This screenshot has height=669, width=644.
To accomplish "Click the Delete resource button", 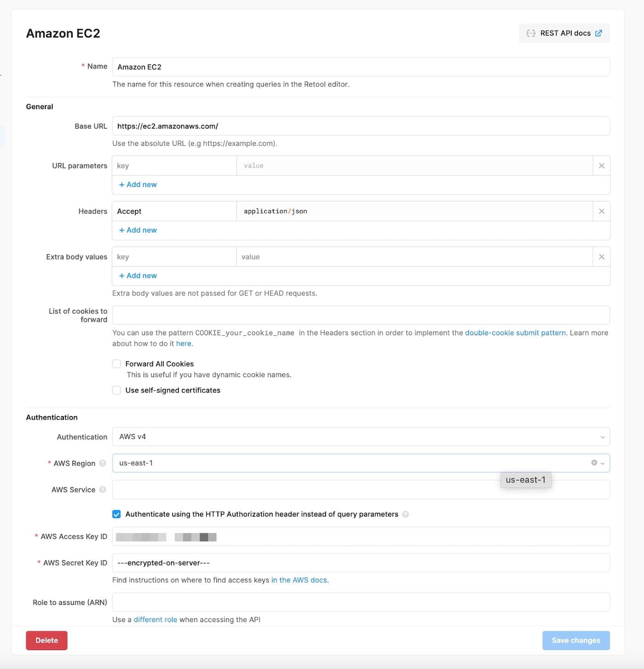I will [x=46, y=640].
